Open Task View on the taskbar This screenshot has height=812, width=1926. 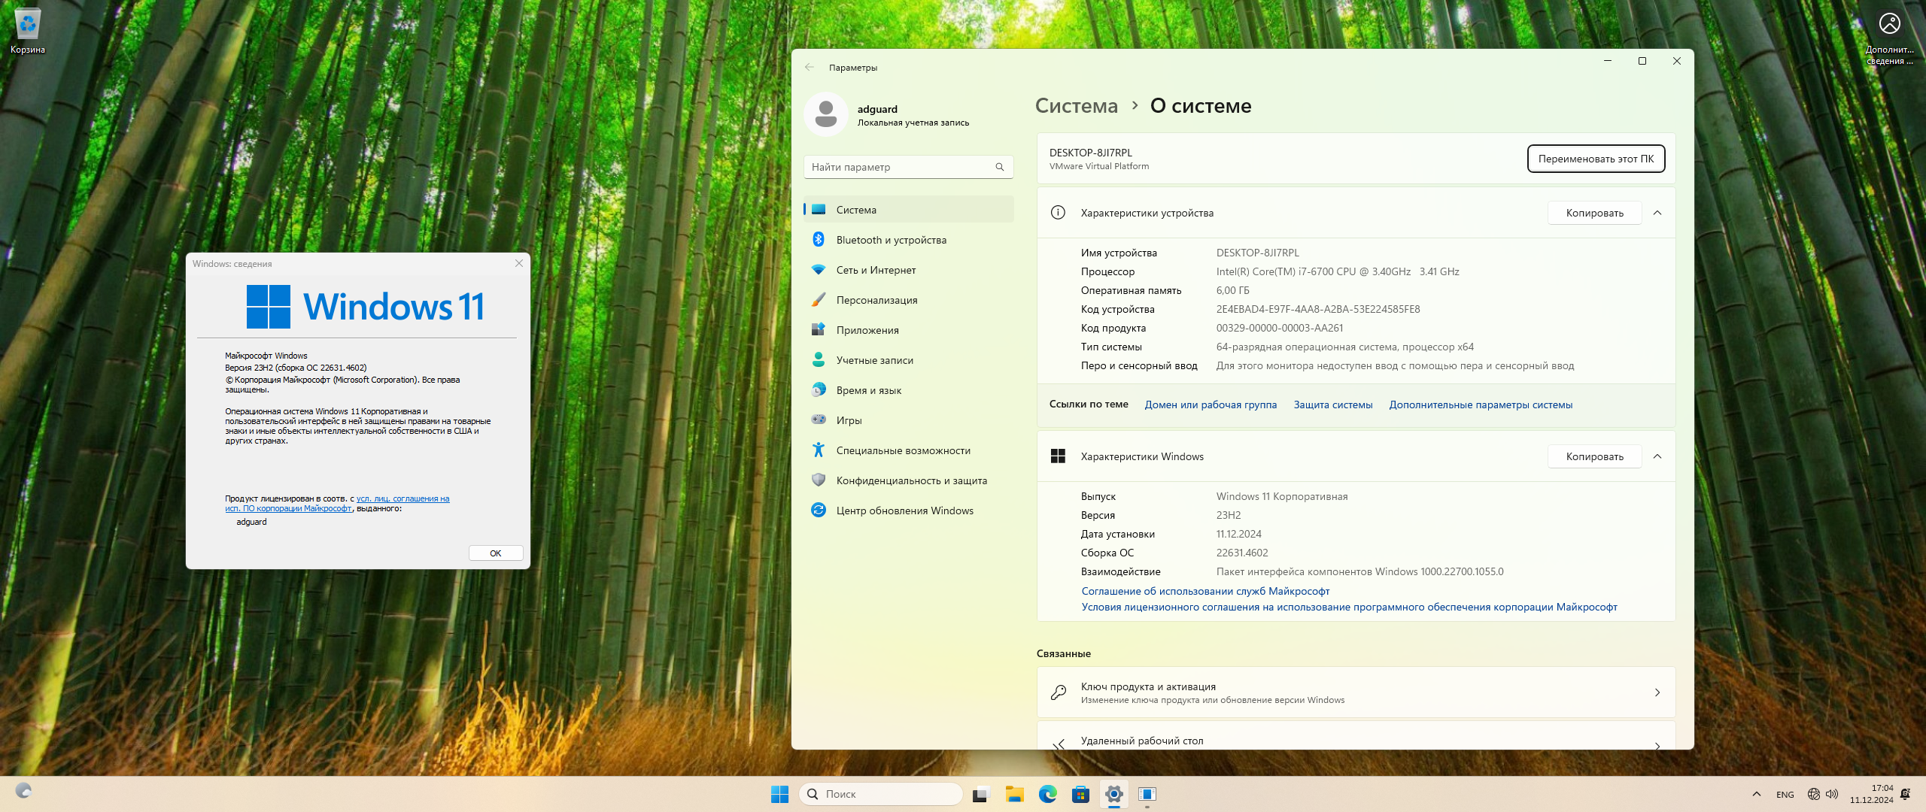(981, 794)
